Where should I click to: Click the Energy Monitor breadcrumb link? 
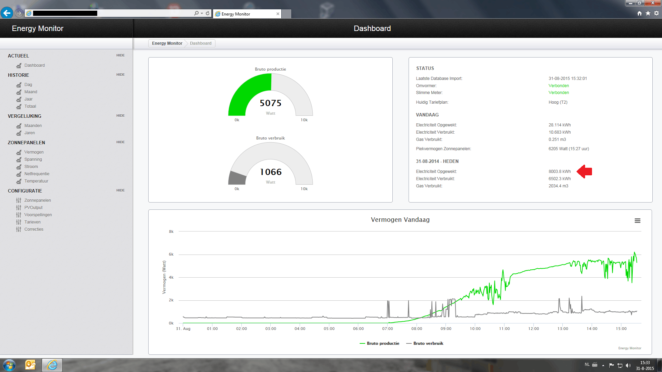click(167, 43)
